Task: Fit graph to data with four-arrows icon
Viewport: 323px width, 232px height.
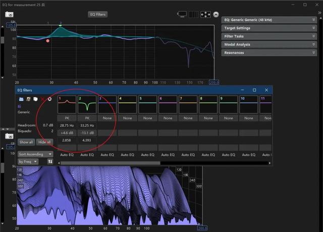Action: pyautogui.click(x=205, y=14)
